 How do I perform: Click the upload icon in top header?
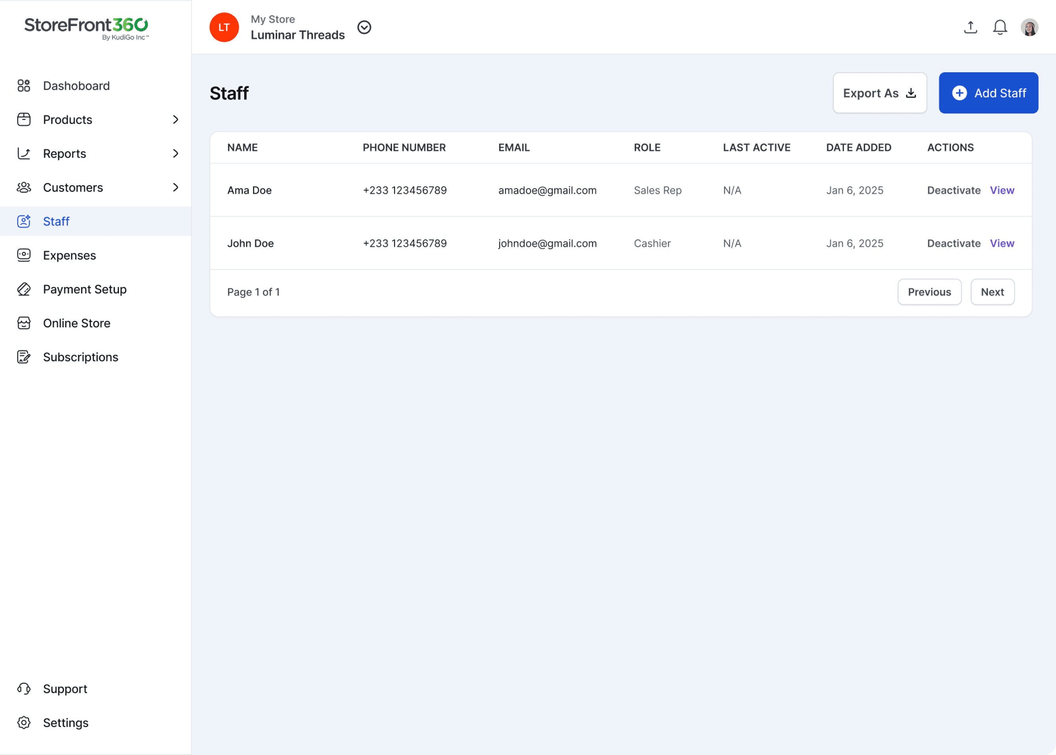[970, 27]
